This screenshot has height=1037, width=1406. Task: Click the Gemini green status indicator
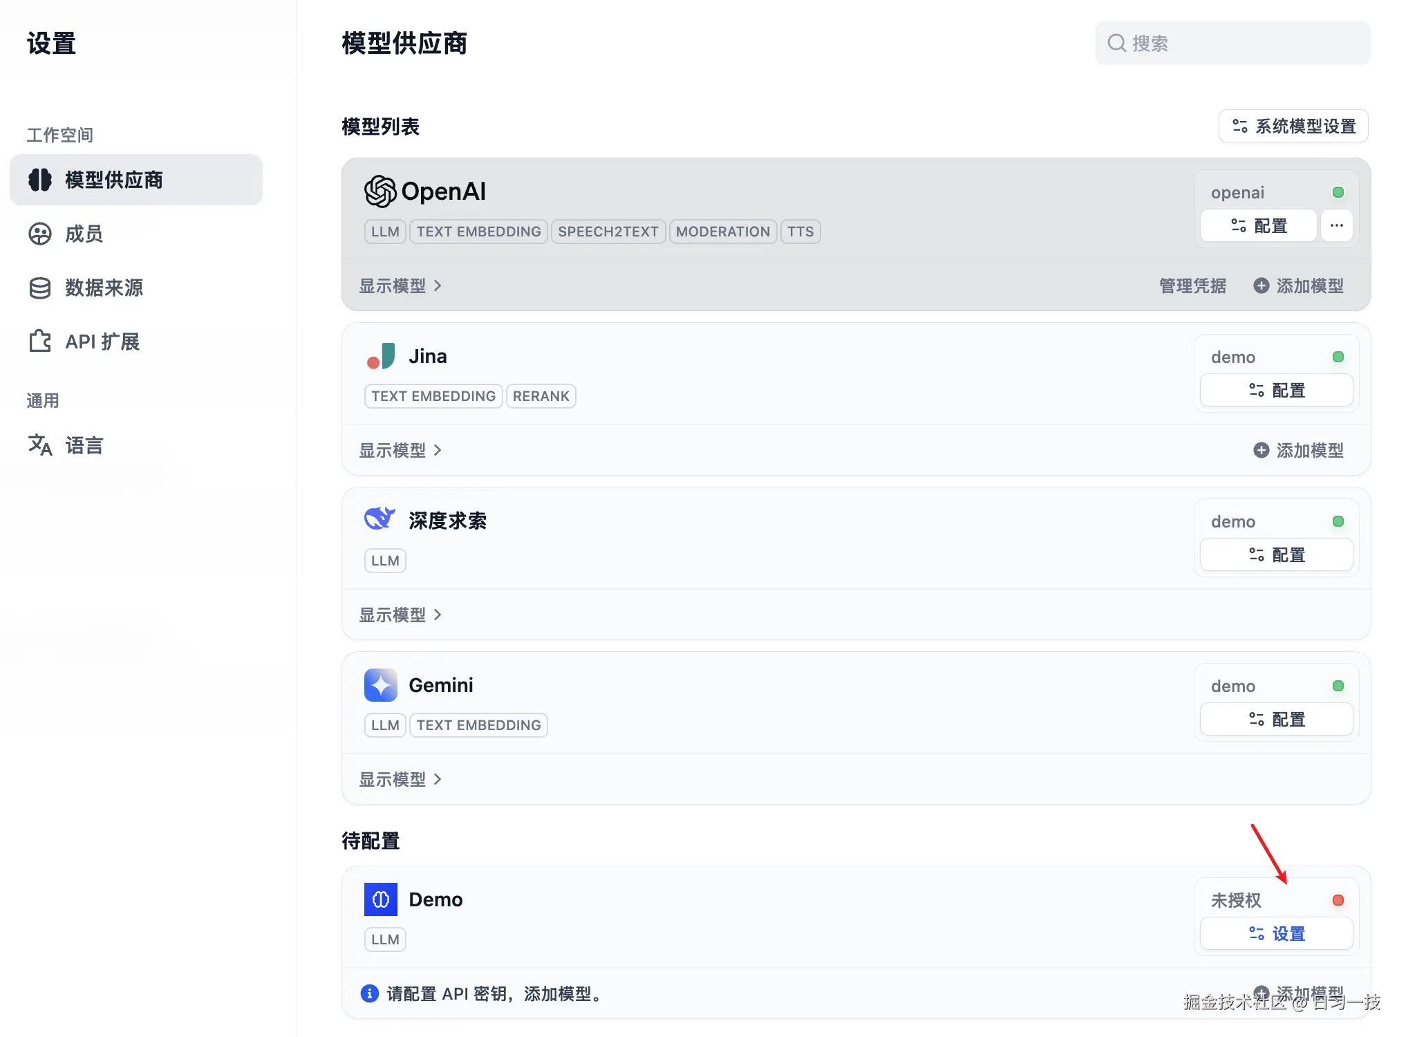[x=1338, y=686]
